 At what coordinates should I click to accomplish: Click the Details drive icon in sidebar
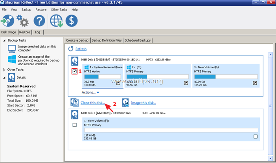click(x=11, y=77)
